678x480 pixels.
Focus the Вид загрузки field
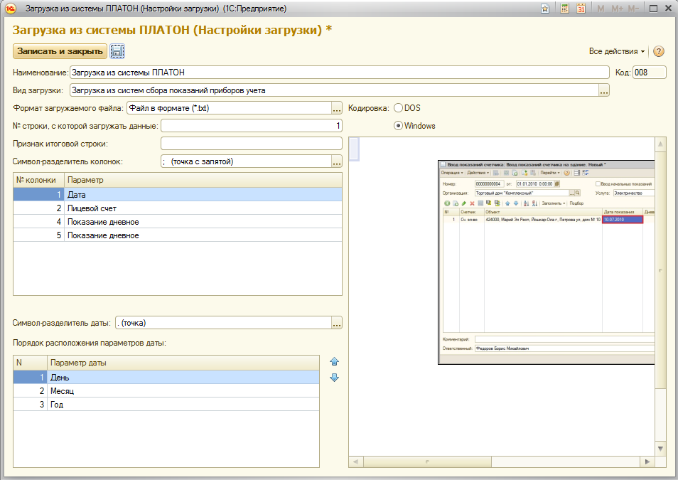click(x=334, y=90)
